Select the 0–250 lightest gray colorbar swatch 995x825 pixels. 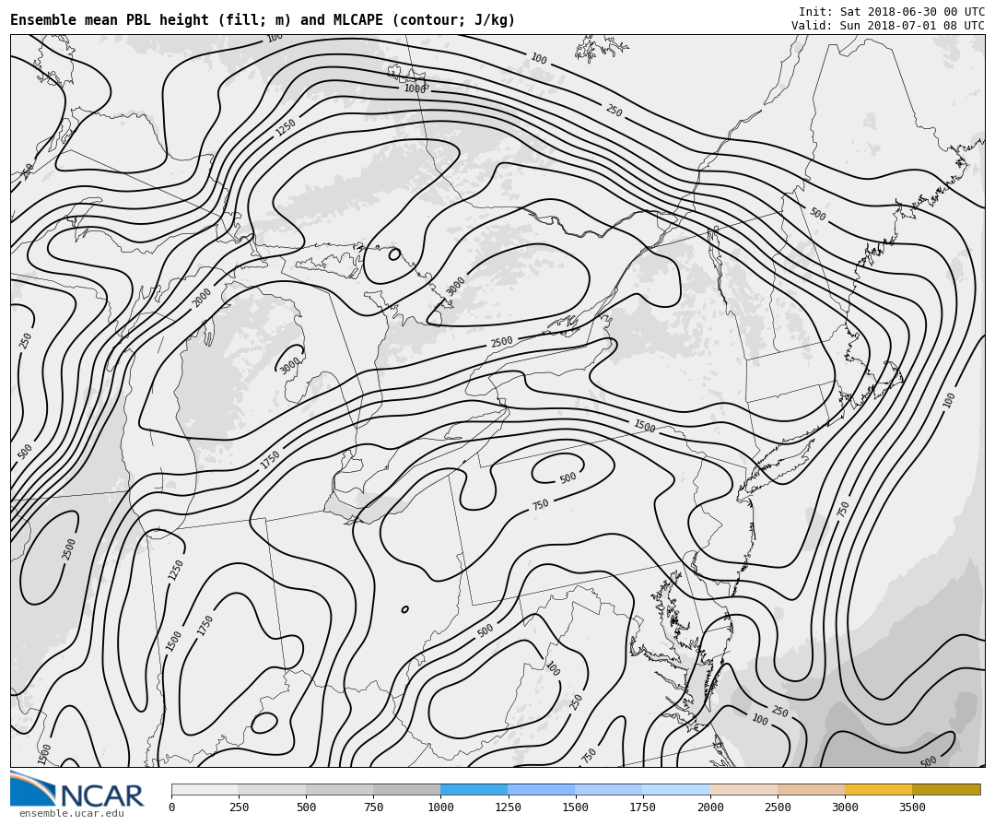[205, 790]
